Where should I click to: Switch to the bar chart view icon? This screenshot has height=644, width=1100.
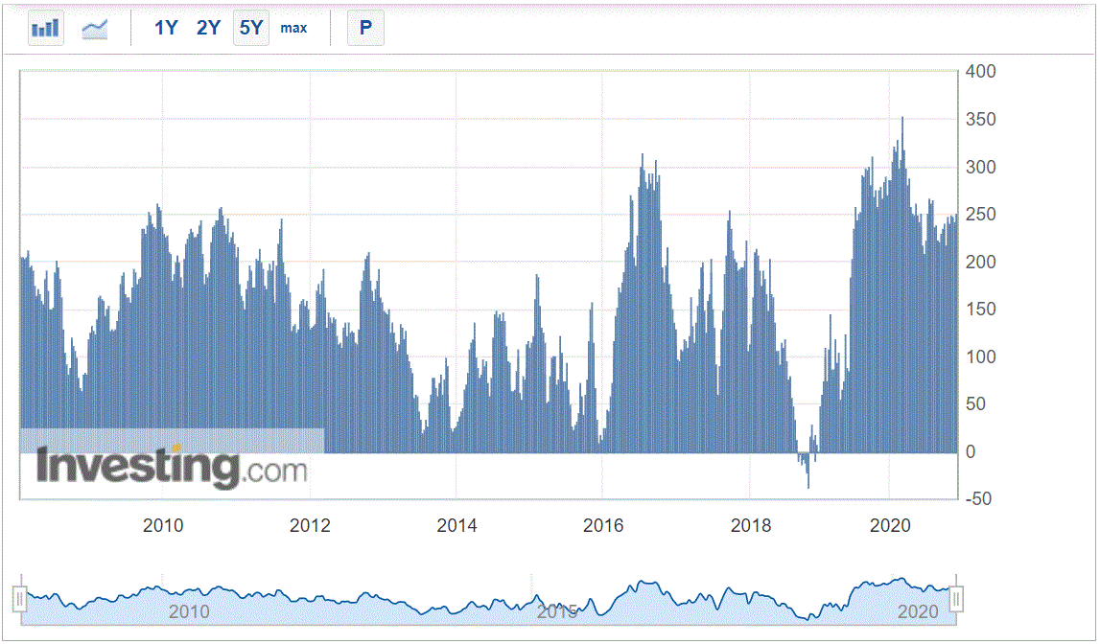click(45, 28)
